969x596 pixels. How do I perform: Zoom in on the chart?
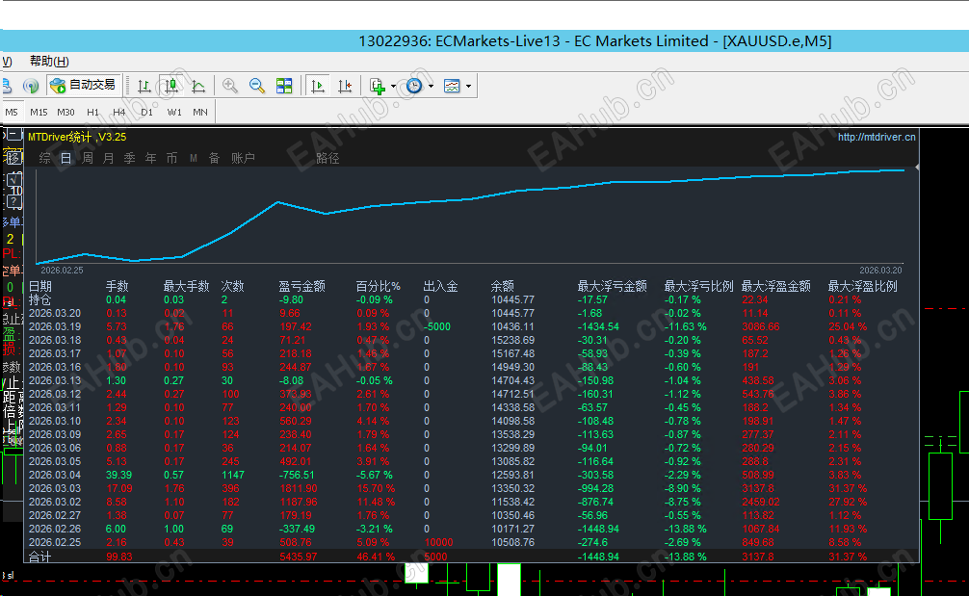[230, 86]
